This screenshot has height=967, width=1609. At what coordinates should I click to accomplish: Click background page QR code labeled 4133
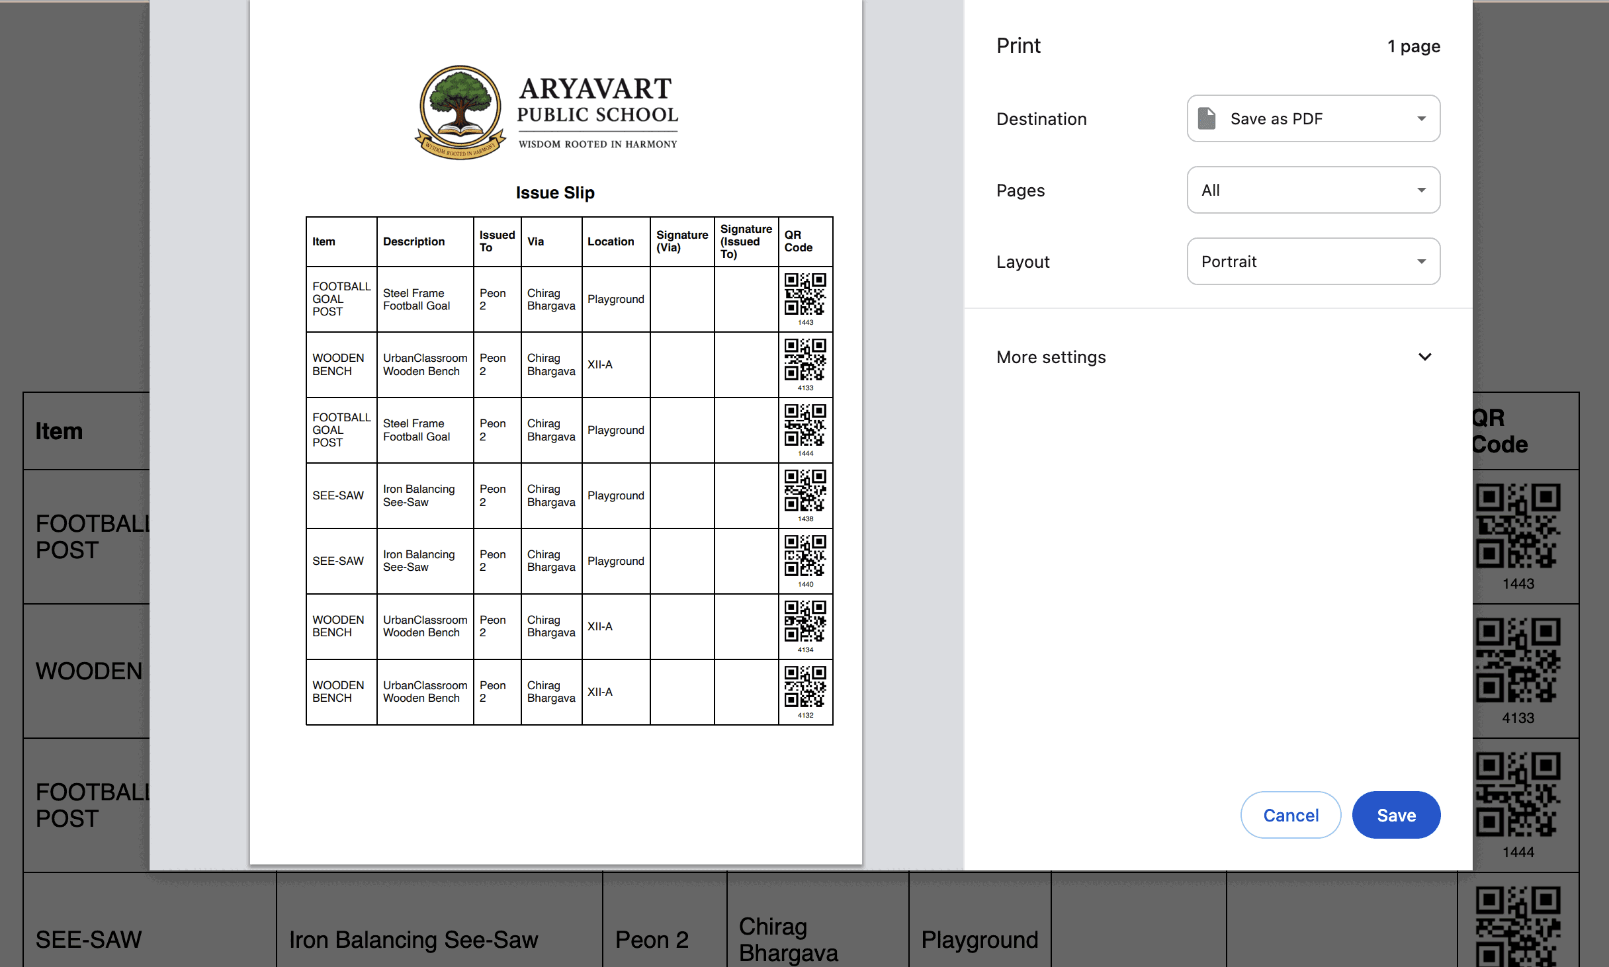[1518, 661]
